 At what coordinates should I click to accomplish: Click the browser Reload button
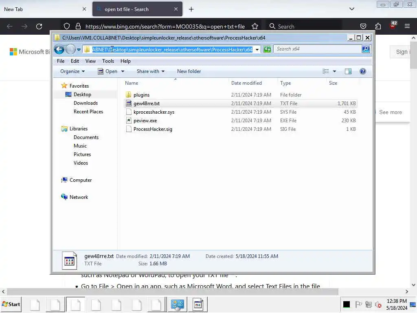[39, 26]
